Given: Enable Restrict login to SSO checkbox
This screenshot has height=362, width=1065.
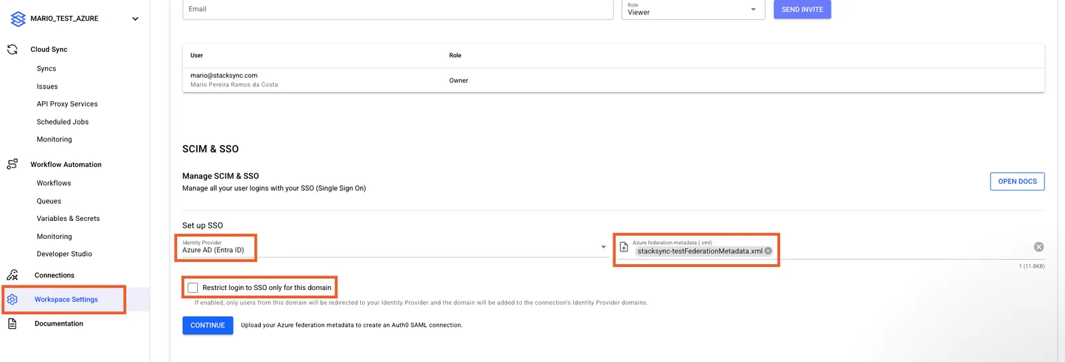Looking at the screenshot, I should 193,287.
